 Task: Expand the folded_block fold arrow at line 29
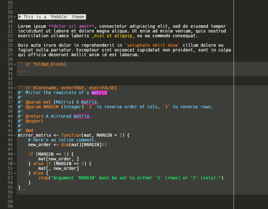pos(15,64)
